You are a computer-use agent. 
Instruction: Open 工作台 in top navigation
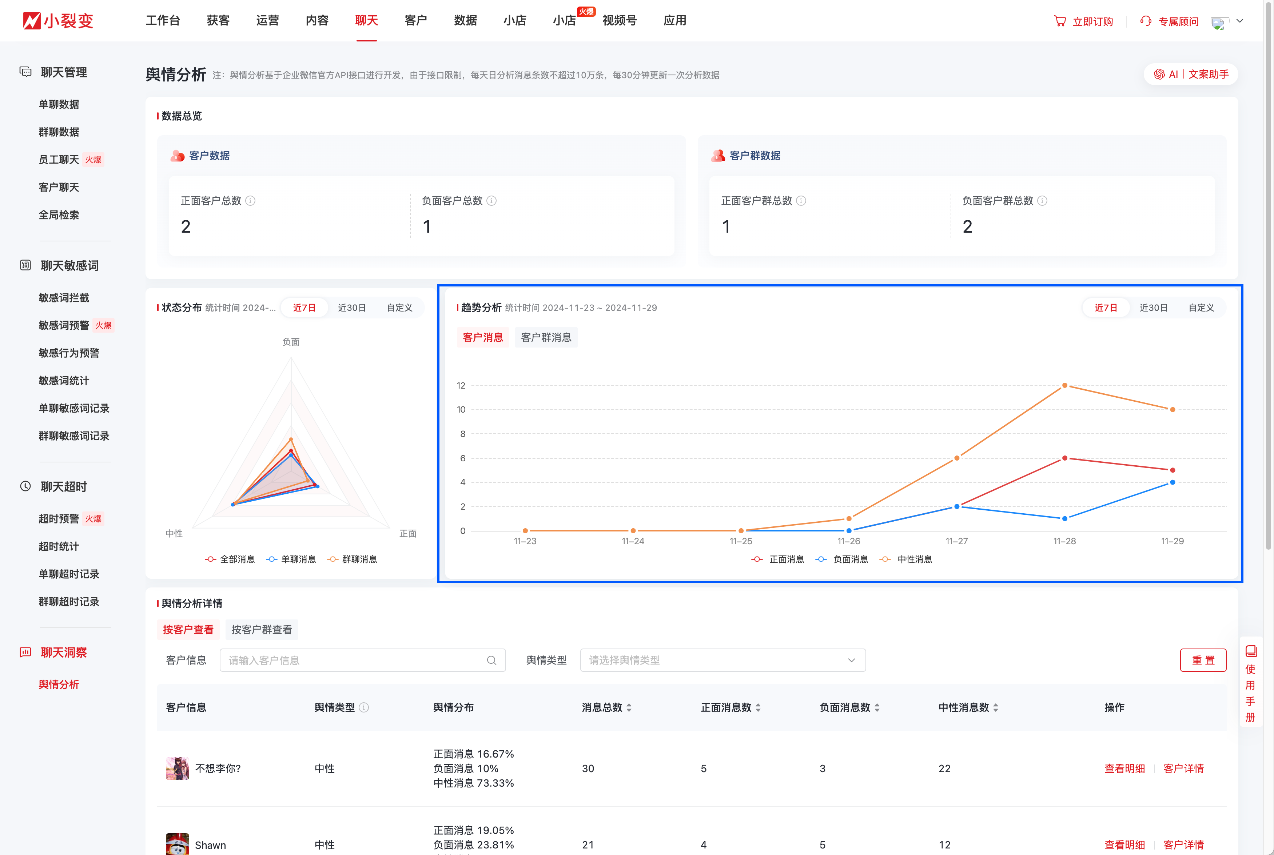click(163, 21)
